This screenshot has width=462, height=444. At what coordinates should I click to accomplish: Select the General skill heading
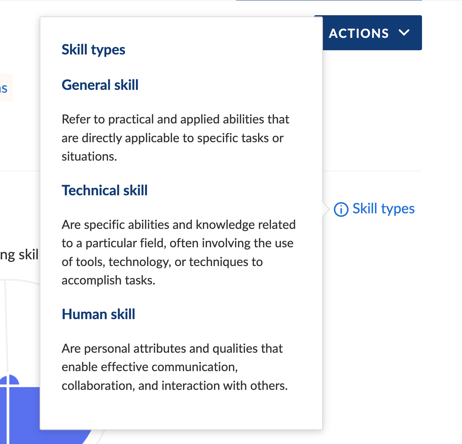100,85
